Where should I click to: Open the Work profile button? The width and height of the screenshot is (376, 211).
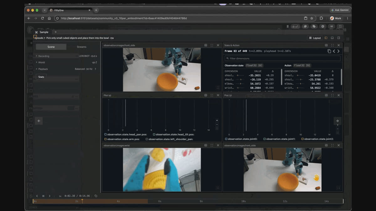coord(336,18)
